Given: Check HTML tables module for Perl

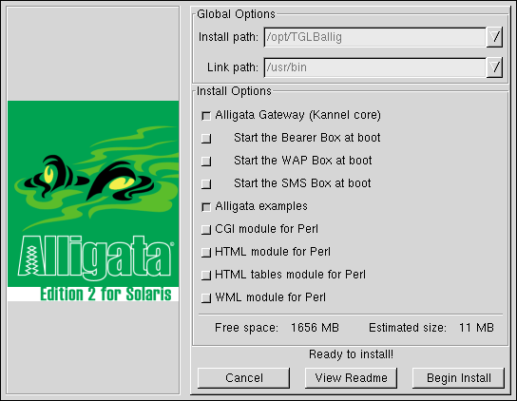Looking at the screenshot, I should [206, 275].
